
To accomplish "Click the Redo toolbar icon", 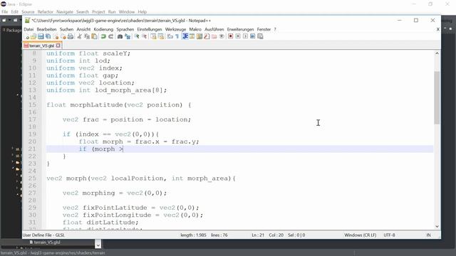I will (x=111, y=36).
